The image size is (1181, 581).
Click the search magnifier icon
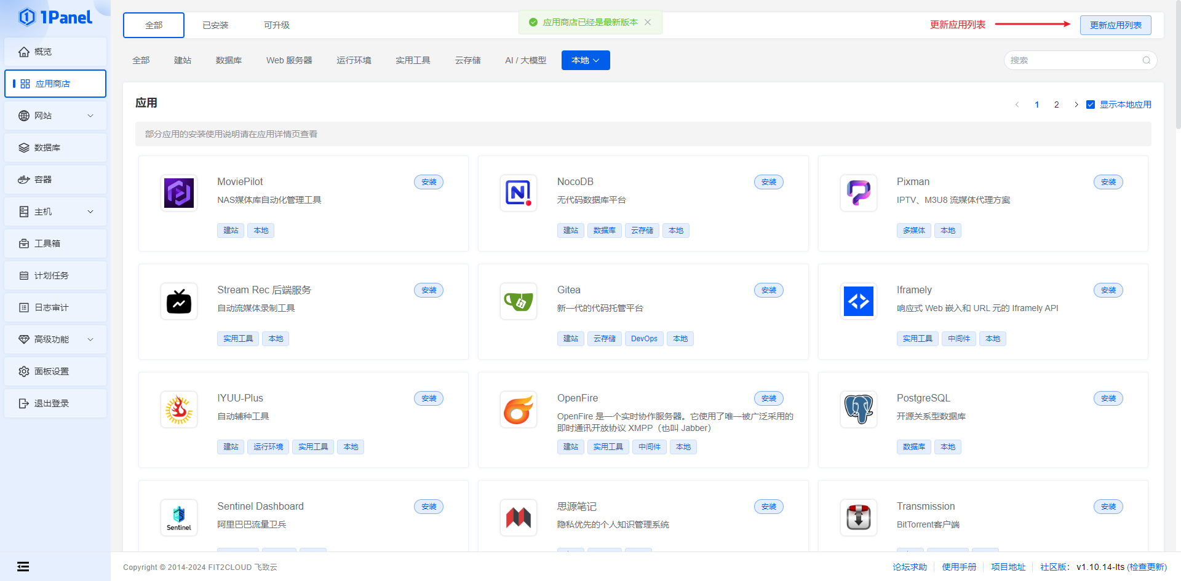1146,60
